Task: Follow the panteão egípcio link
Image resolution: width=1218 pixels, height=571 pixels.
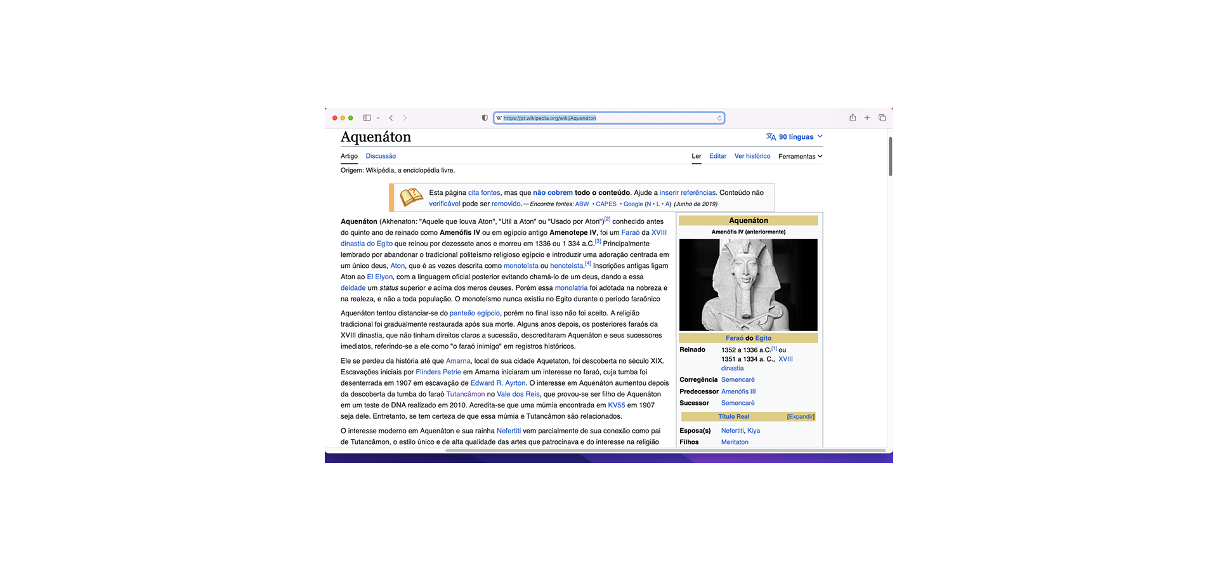Action: click(475, 313)
